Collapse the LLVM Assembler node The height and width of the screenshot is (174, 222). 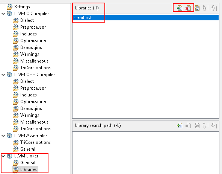pyautogui.click(x=3, y=136)
